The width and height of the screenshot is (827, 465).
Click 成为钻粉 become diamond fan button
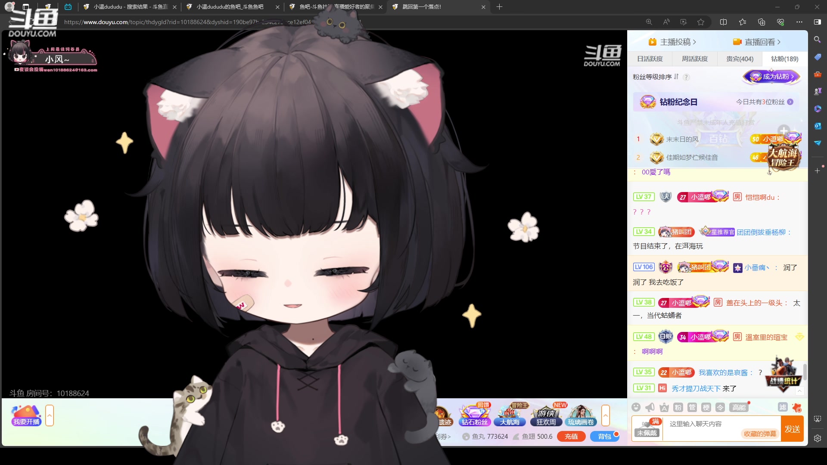[x=771, y=77]
